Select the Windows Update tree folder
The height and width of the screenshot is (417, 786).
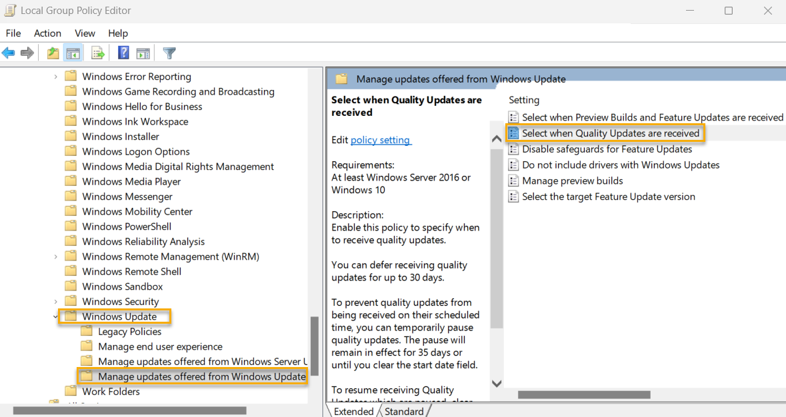click(115, 316)
